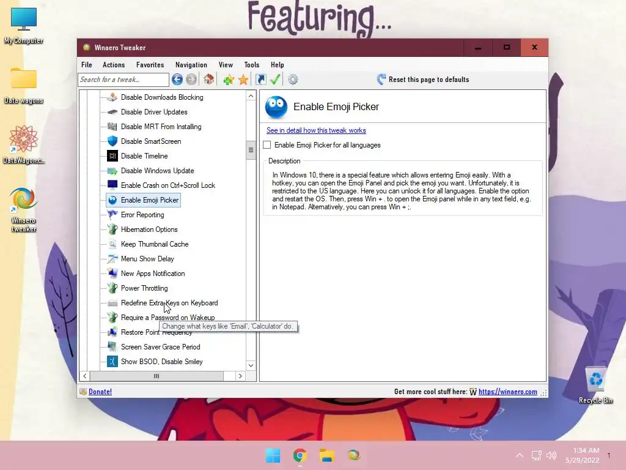This screenshot has width=626, height=470.
Task: Click the Donate! link
Action: point(100,392)
